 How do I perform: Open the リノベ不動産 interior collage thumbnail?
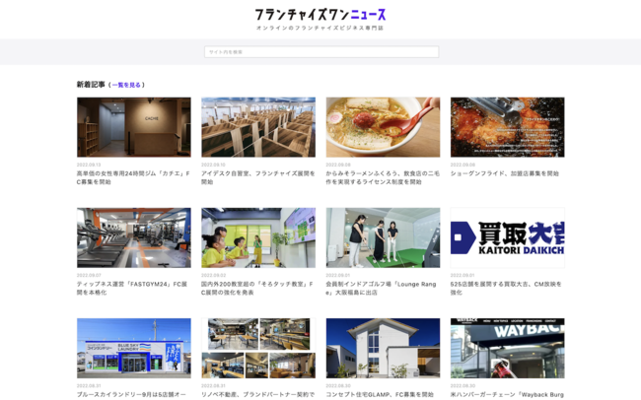(x=258, y=348)
